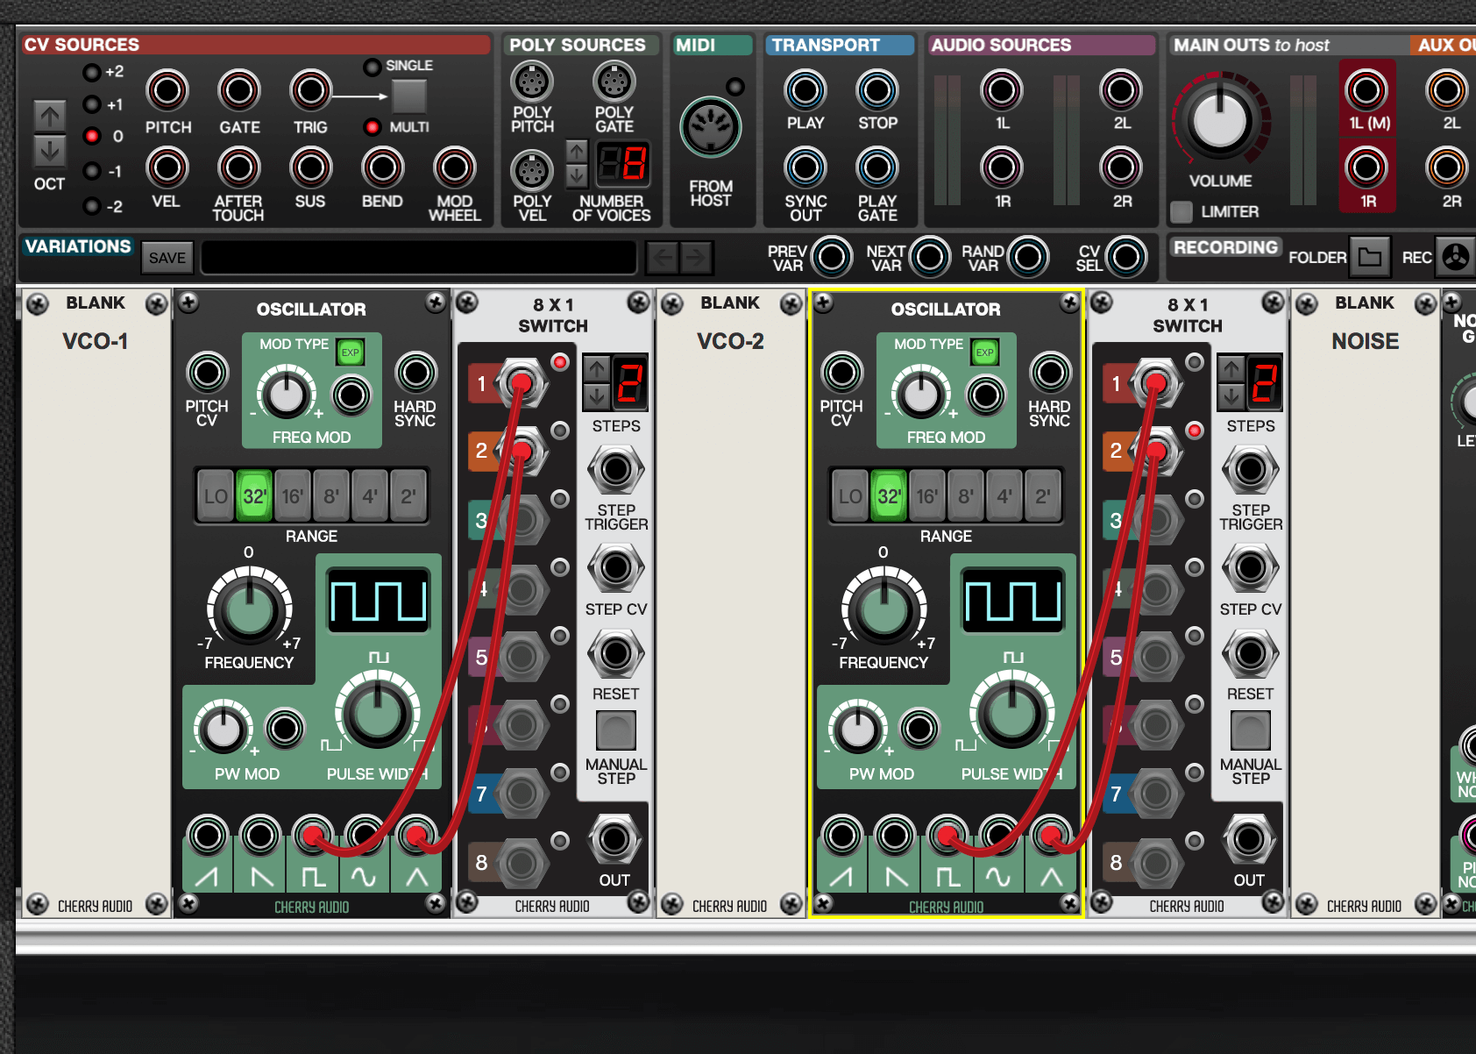Image resolution: width=1476 pixels, height=1054 pixels.
Task: Toggle the Single/Multi trigger switch
Action: 408,96
